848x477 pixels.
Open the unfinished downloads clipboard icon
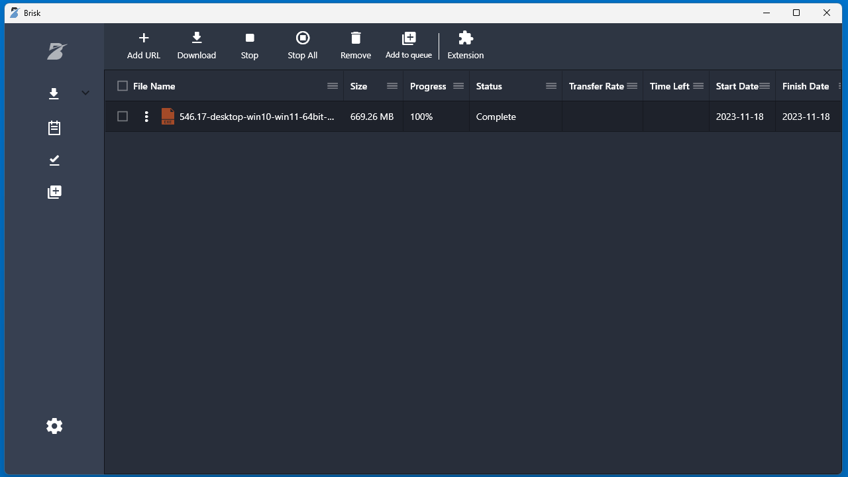point(54,128)
